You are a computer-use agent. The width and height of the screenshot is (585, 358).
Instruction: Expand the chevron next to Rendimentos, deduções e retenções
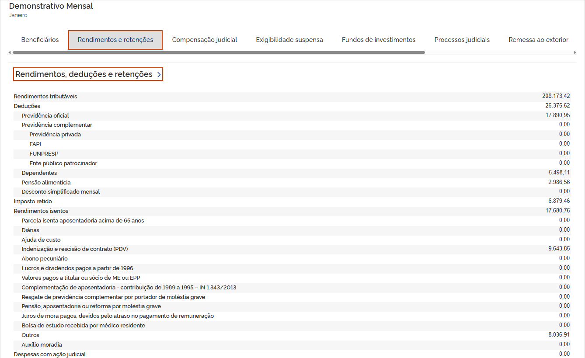[x=159, y=75]
